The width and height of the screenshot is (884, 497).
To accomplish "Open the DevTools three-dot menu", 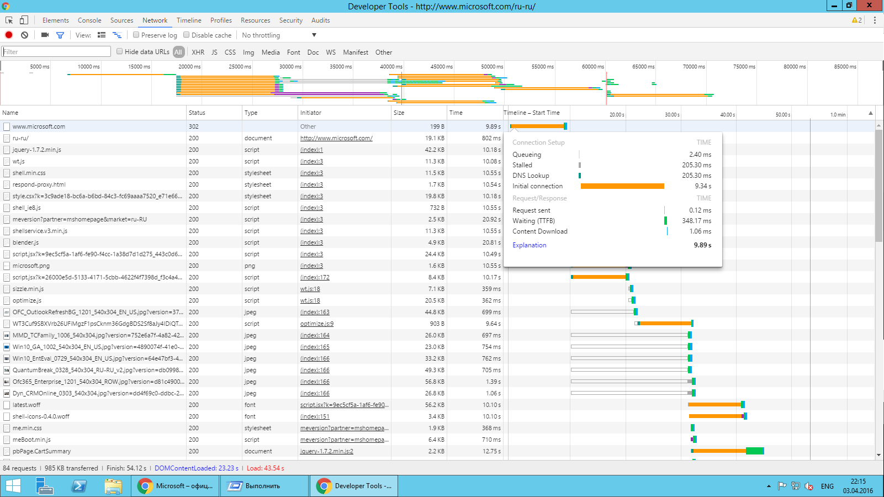I will 875,20.
